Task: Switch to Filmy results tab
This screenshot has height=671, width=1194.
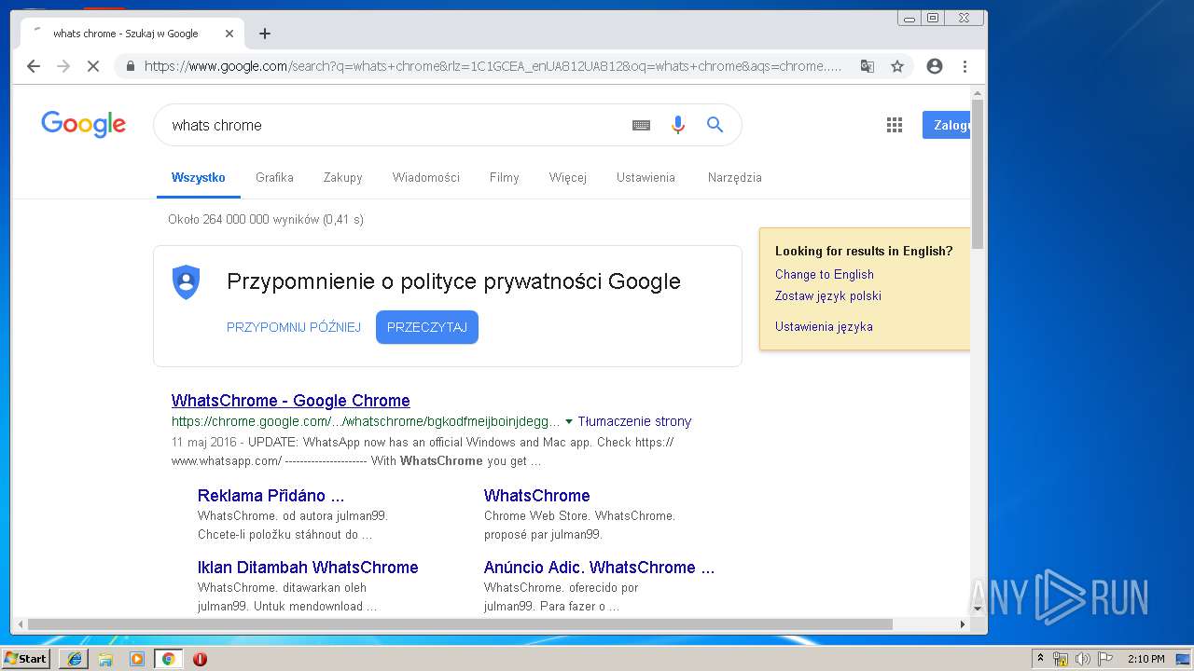Action: tap(504, 177)
